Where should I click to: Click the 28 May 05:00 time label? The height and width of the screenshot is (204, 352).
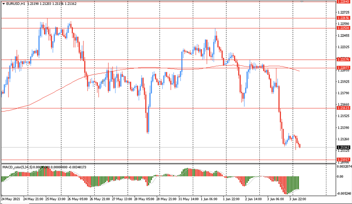[x=144, y=199]
